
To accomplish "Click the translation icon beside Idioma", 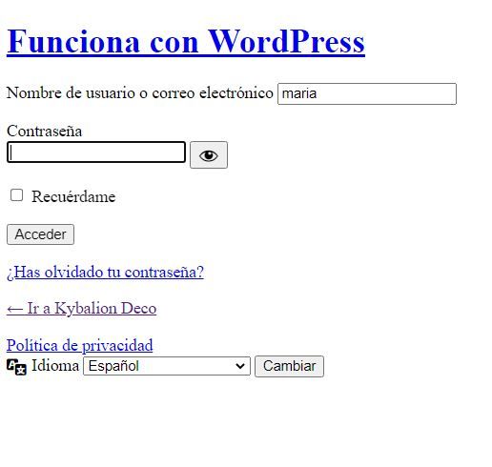I will click(x=16, y=367).
